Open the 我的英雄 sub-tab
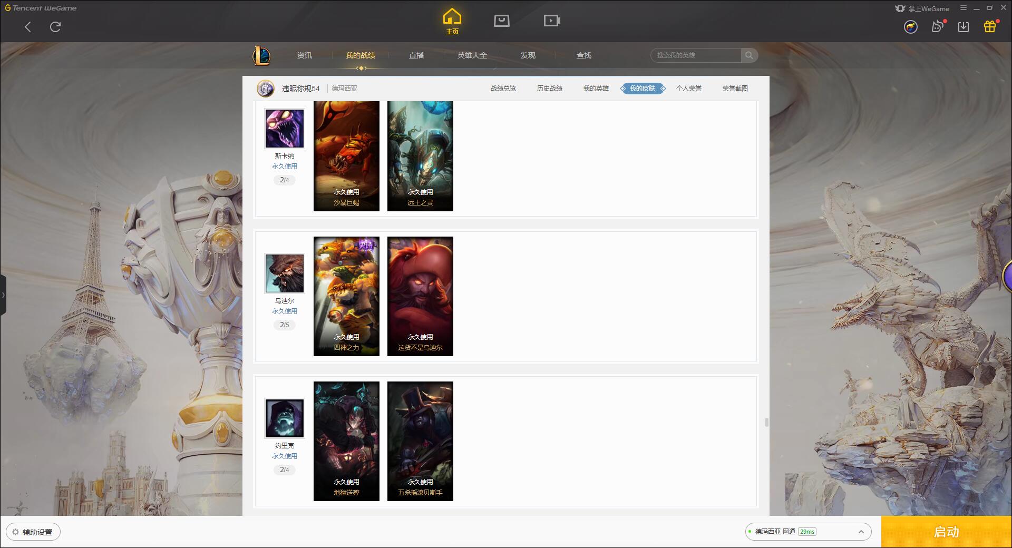The image size is (1012, 548). click(596, 89)
